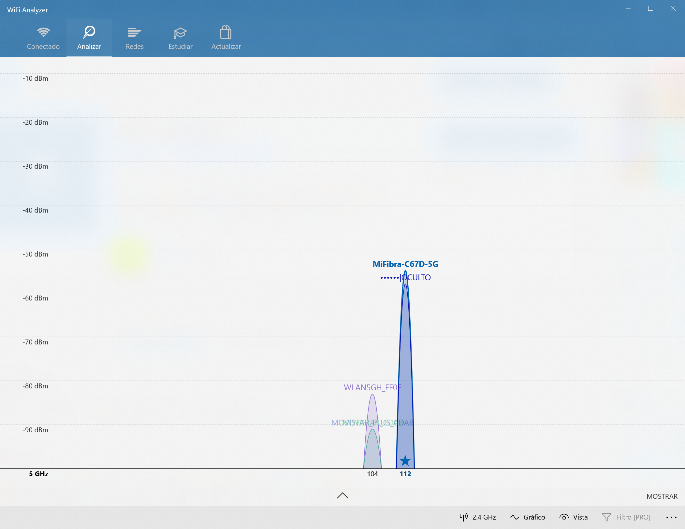The image size is (685, 529).
Task: Open the Conectado WiFi tab
Action: click(x=43, y=38)
